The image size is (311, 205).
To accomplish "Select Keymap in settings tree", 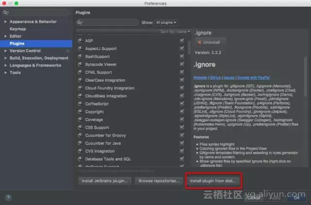I will 17,29.
